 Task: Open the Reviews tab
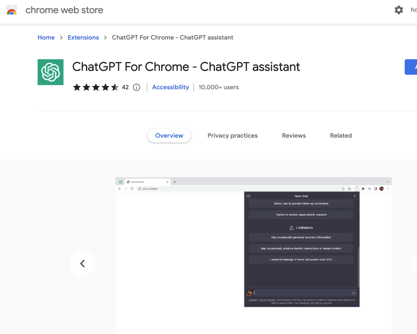point(294,136)
